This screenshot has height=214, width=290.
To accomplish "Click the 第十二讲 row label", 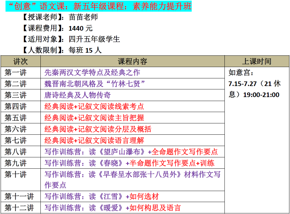I will pyautogui.click(x=19, y=208).
